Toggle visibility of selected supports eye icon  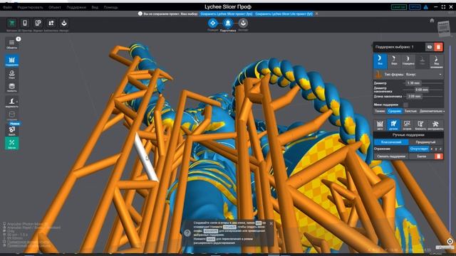(x=430, y=47)
